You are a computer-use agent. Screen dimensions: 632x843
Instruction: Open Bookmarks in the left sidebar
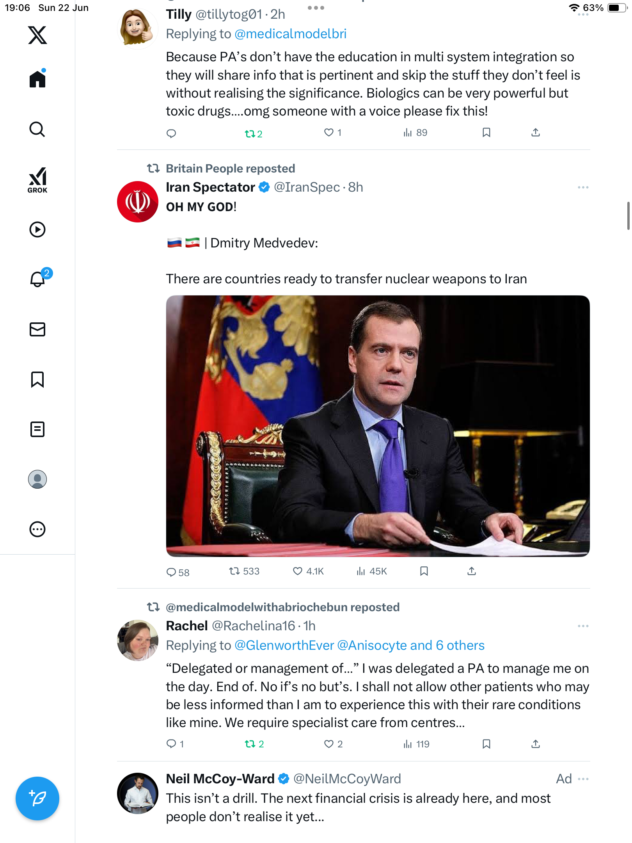click(x=37, y=379)
